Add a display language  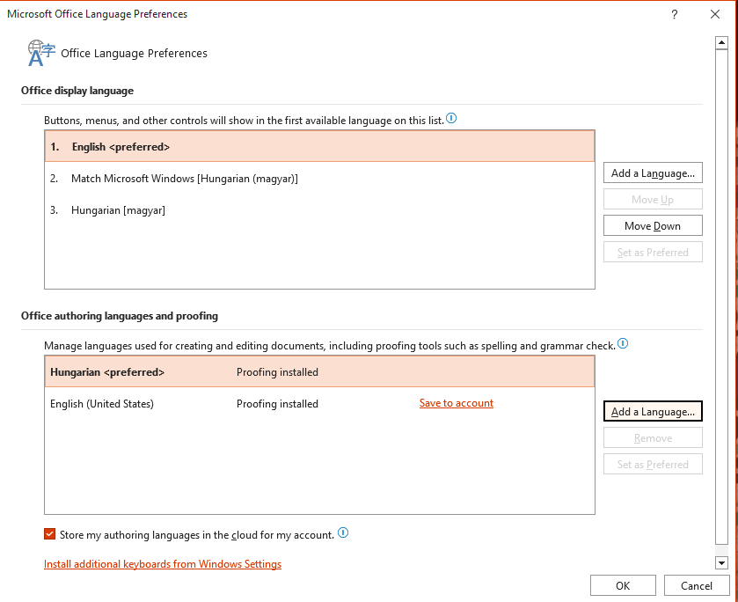pos(653,173)
